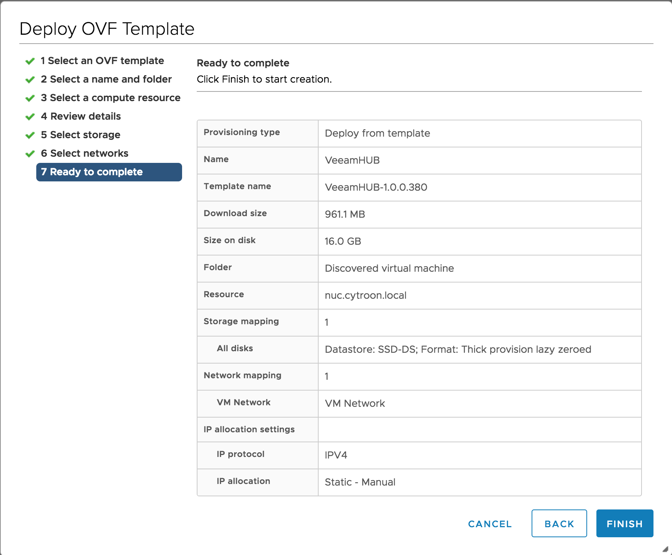Click the dialog resize grip icon
The image size is (672, 555).
click(665, 549)
